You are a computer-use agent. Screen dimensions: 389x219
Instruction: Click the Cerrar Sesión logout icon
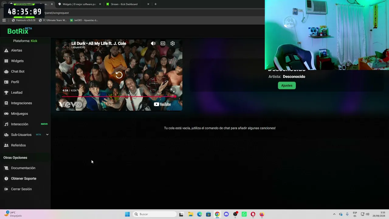pyautogui.click(x=6, y=189)
